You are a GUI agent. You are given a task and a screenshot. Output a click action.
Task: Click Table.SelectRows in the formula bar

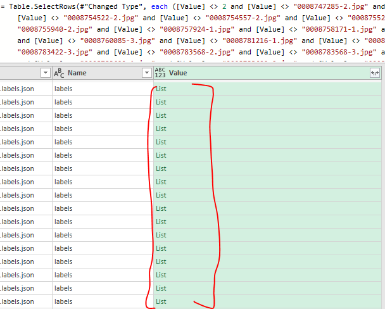click(x=42, y=6)
